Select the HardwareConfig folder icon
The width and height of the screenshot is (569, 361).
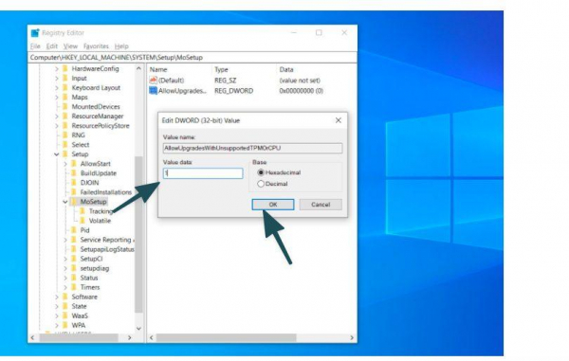point(65,69)
